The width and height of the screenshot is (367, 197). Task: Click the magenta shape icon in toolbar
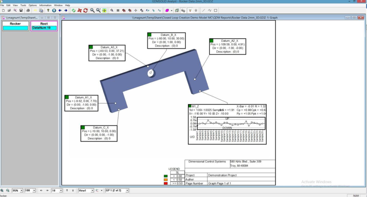(167, 10)
